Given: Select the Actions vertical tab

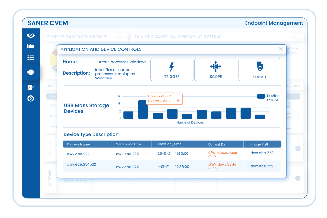Looking at the screenshot, I should point(50,178).
